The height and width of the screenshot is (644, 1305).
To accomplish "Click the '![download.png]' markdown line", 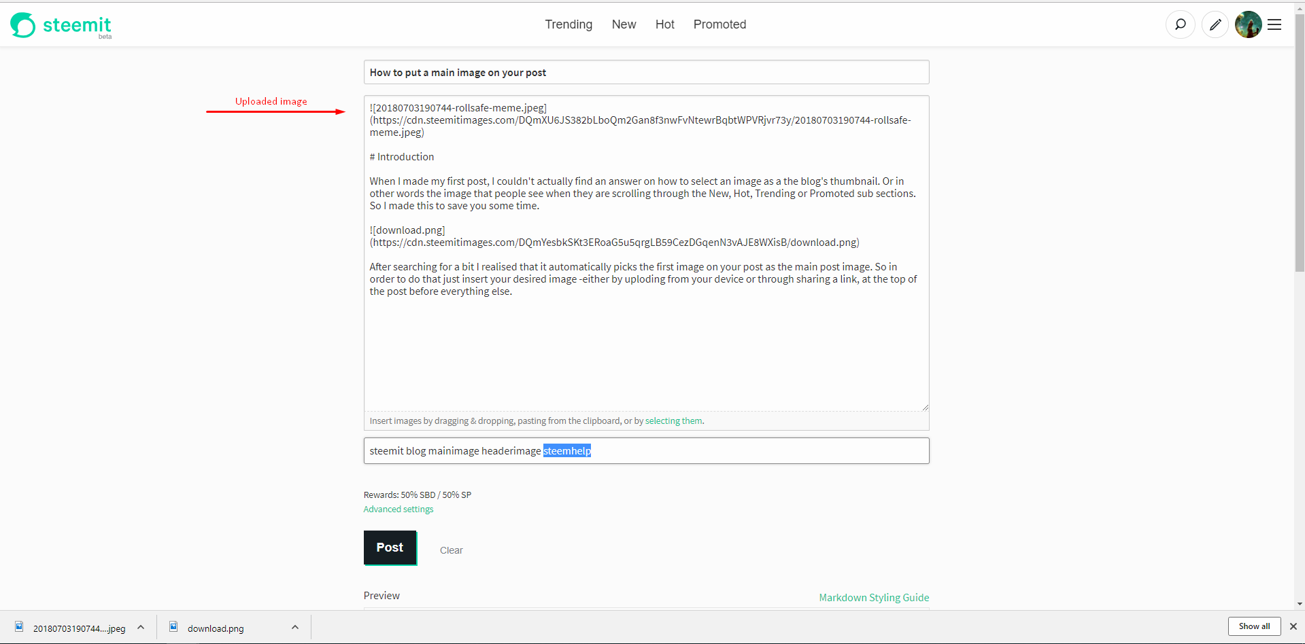I will click(407, 230).
